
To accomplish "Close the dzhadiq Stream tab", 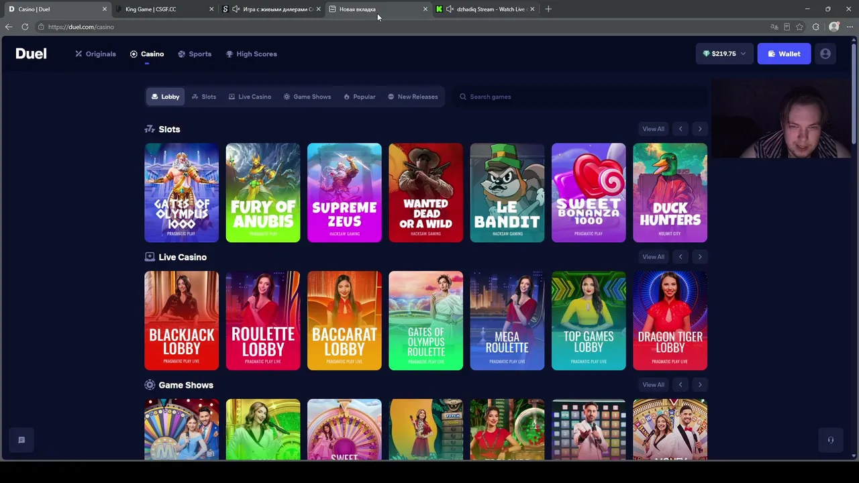I will point(532,9).
